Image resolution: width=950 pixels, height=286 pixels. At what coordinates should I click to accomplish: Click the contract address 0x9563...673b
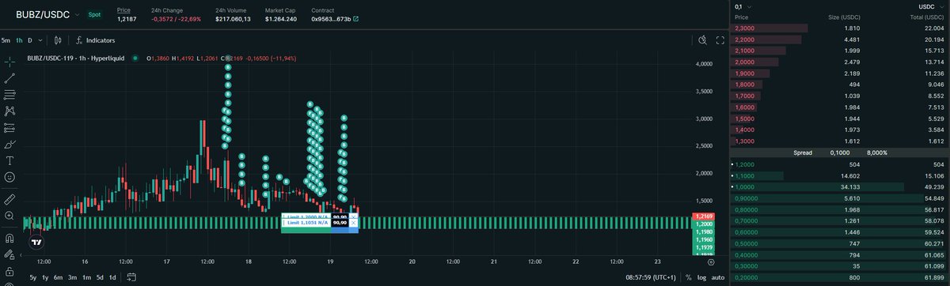click(331, 18)
